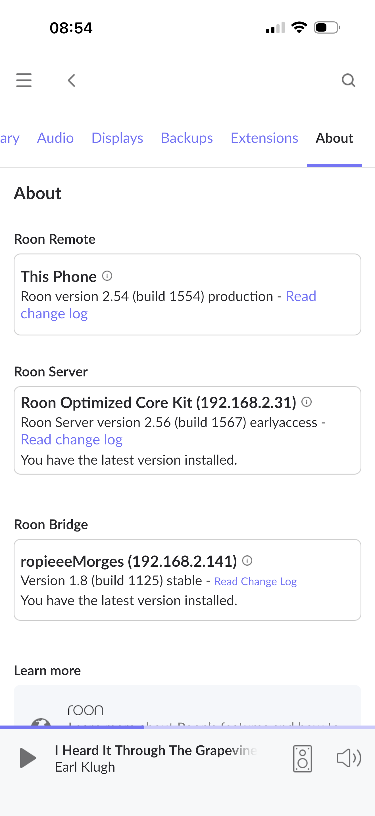
Task: Open the audio zone speaker icon
Action: tap(302, 759)
